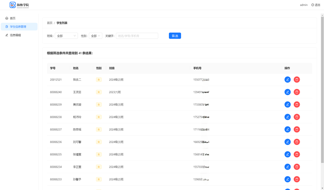Click the 手机号 column header
Image resolution: width=324 pixels, height=190 pixels.
197,68
